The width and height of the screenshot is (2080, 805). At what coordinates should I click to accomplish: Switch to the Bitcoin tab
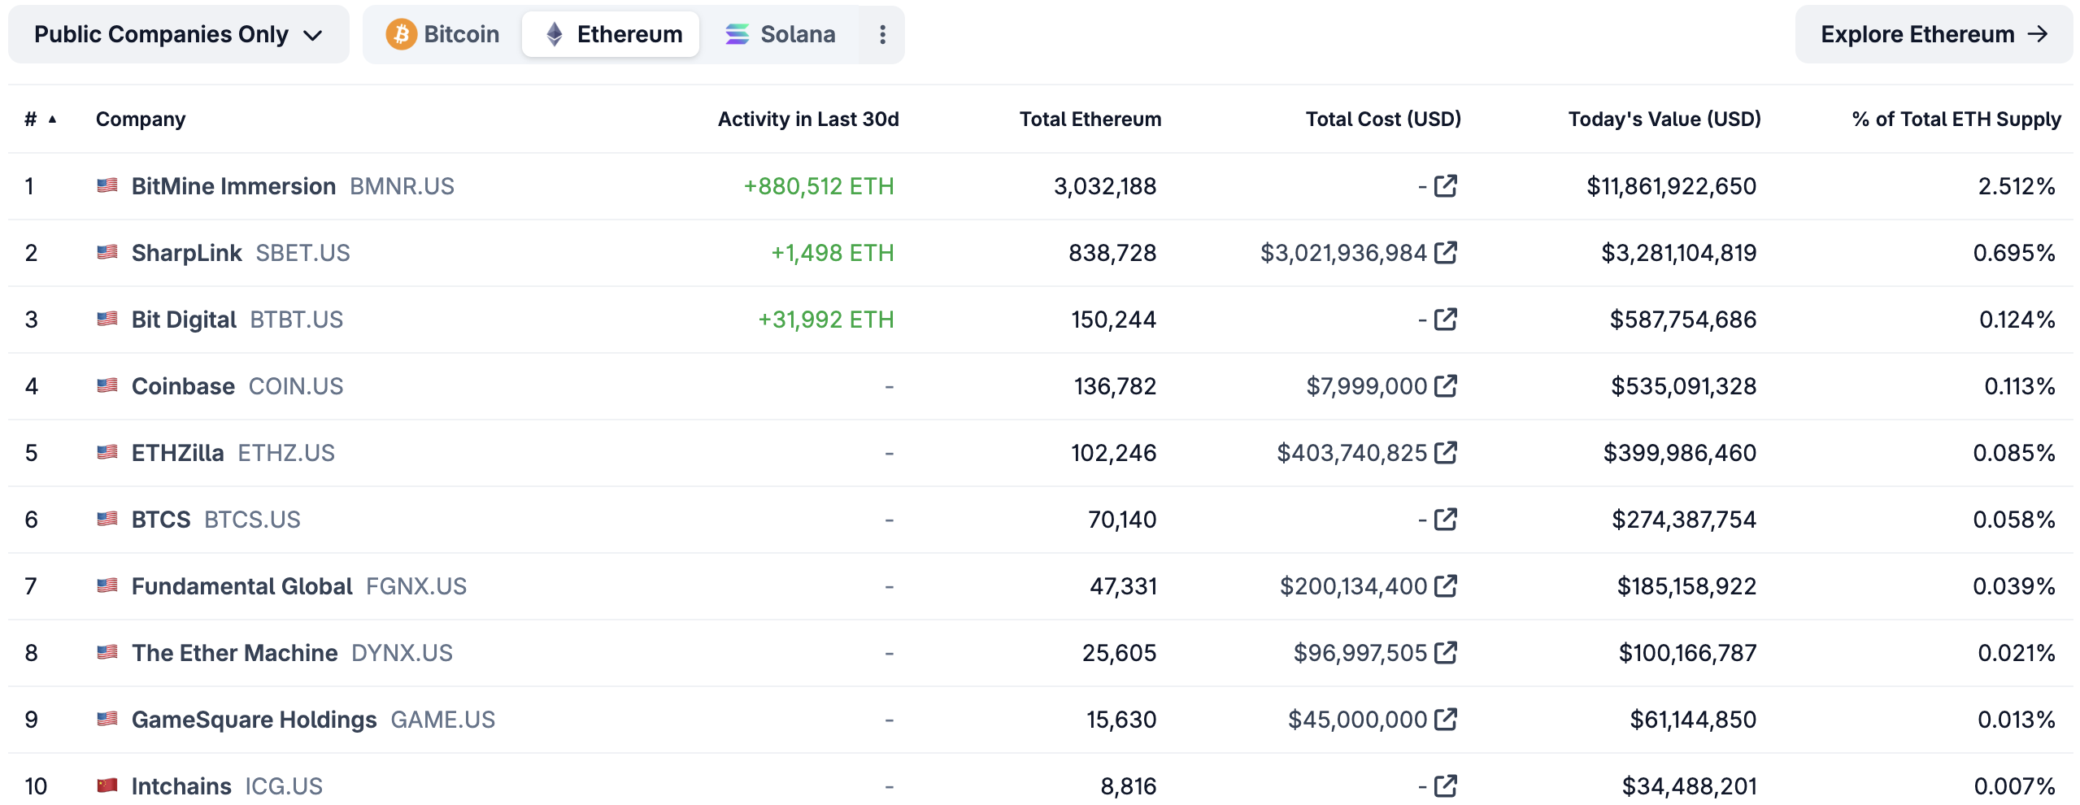tap(442, 34)
